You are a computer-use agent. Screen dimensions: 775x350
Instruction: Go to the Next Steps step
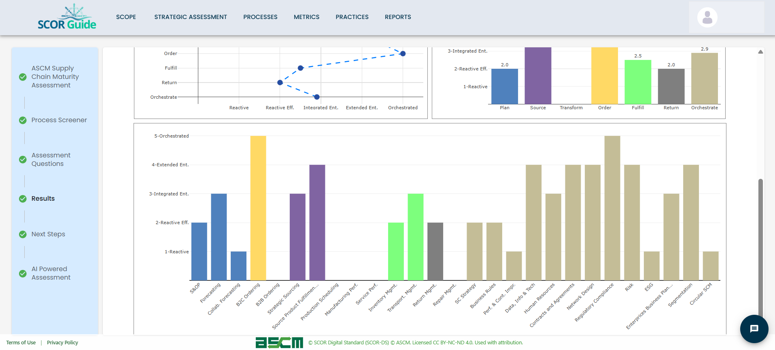48,234
